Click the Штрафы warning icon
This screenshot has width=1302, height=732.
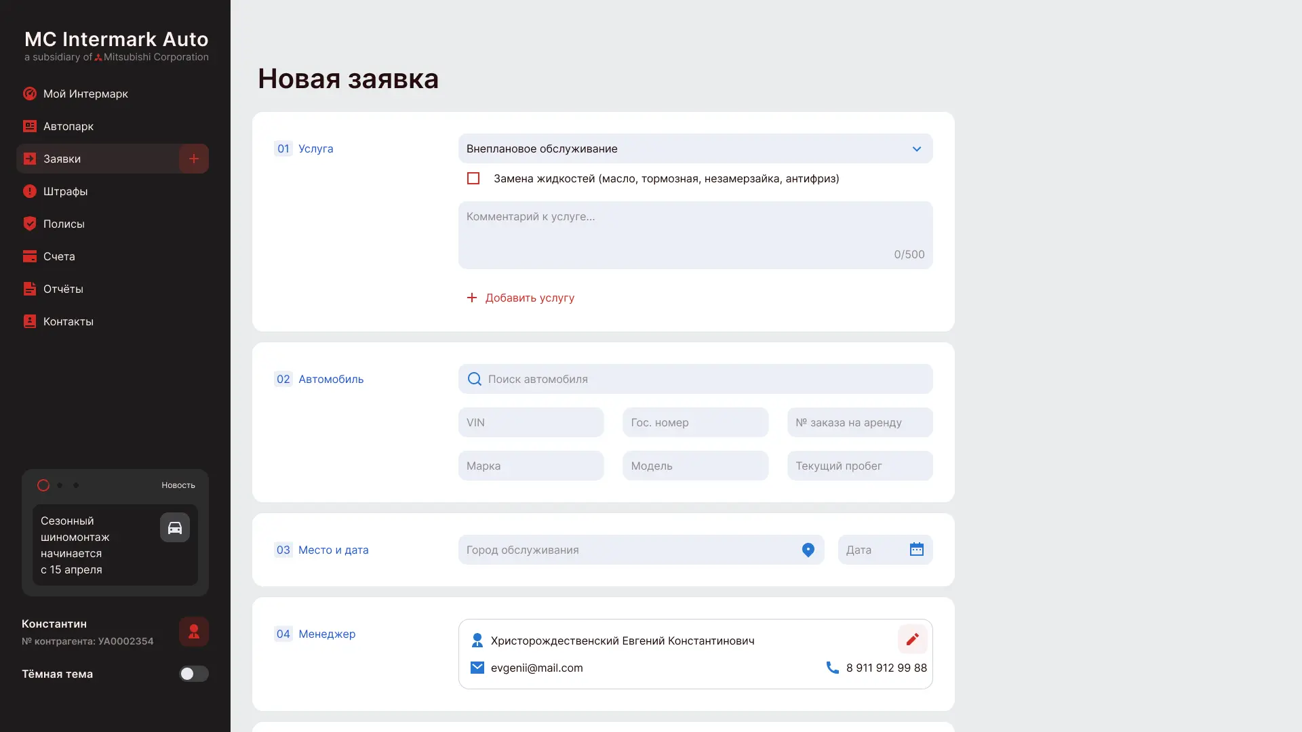tap(30, 191)
